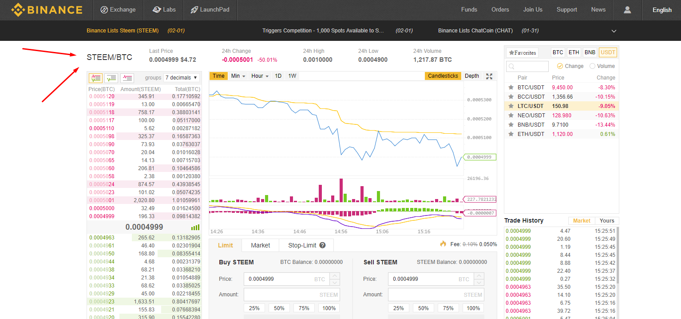
Task: Select the Limit order tab
Action: click(x=226, y=245)
